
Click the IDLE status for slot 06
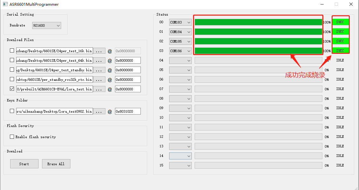(340, 79)
